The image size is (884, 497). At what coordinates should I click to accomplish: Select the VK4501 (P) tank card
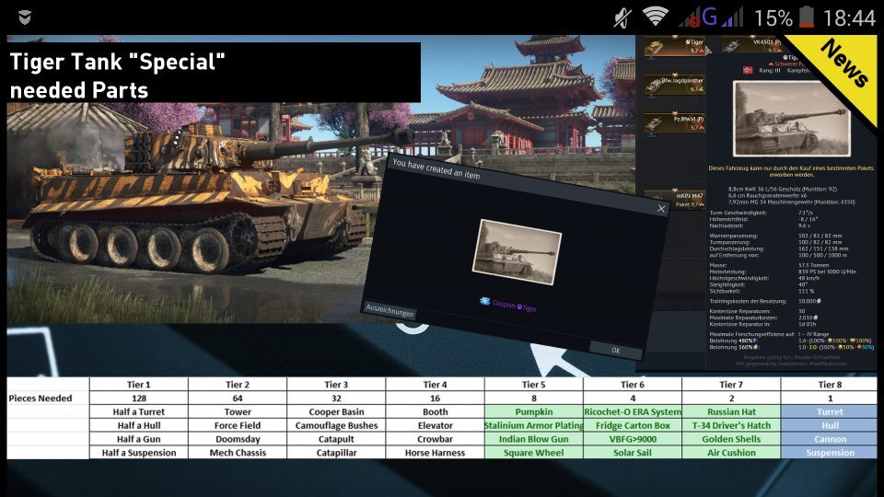(752, 44)
